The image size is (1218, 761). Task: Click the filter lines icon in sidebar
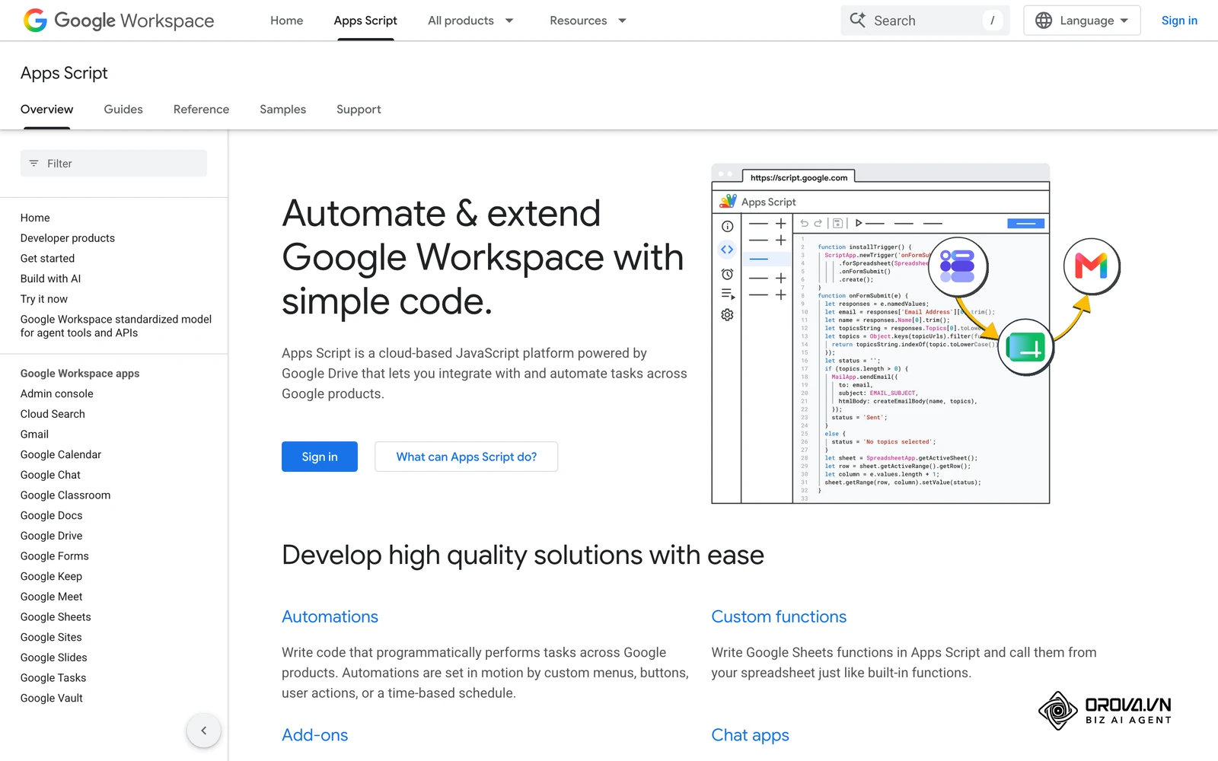coord(33,164)
